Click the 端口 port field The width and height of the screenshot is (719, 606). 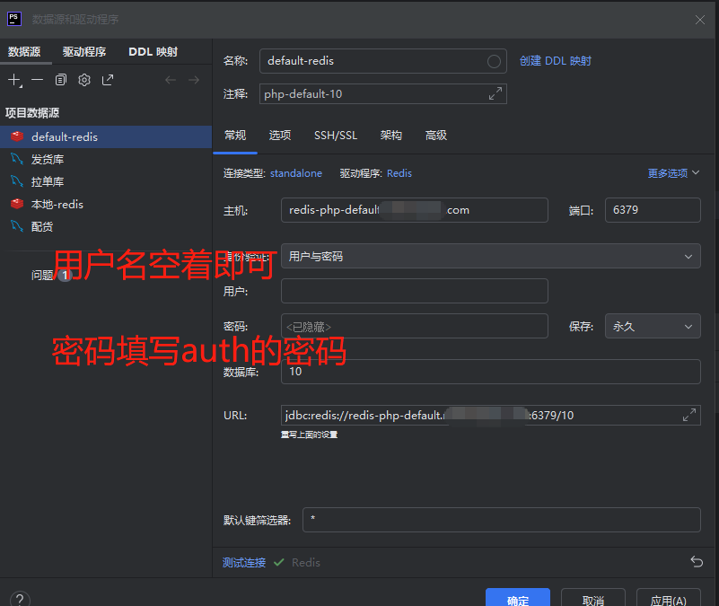click(653, 210)
